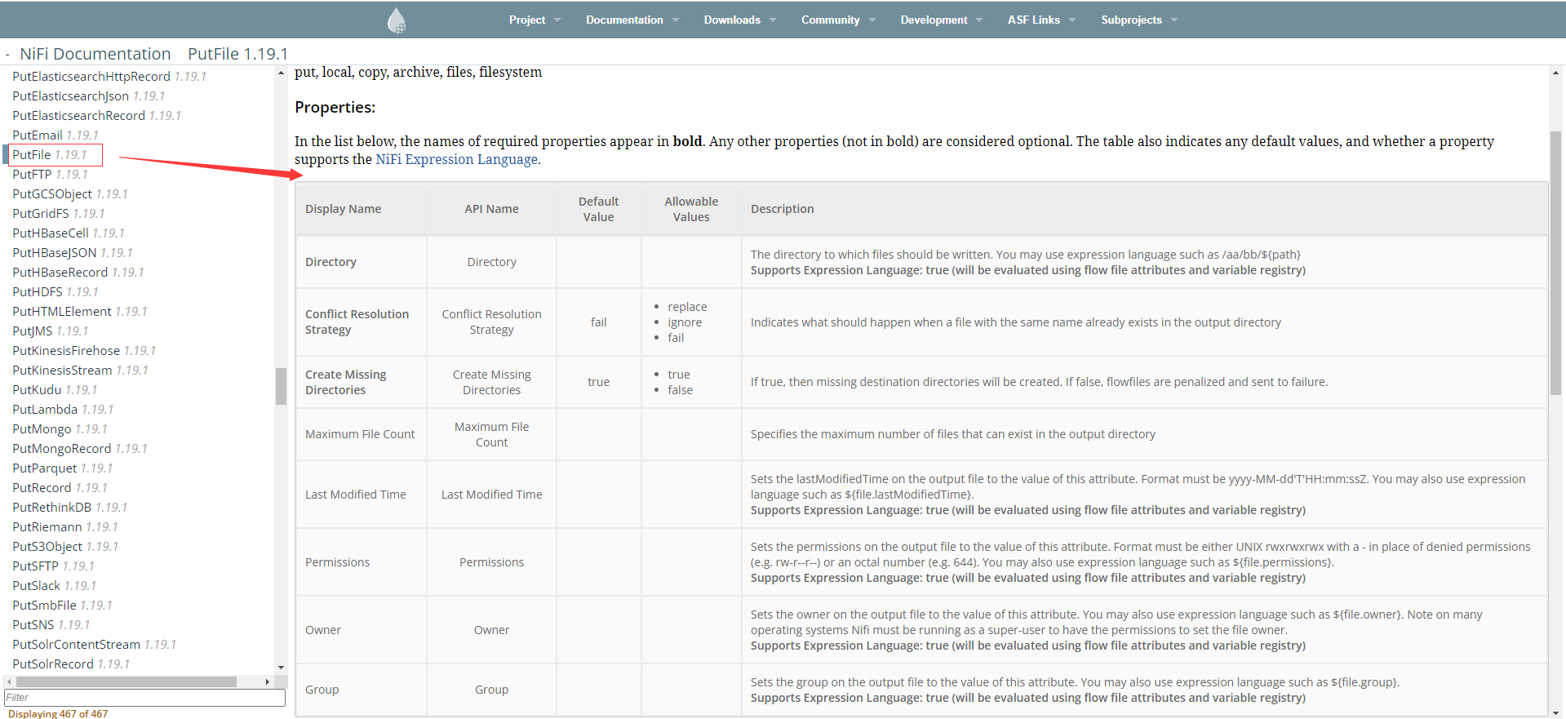This screenshot has width=1566, height=719.
Task: Open PutMongo 1.19.1
Action: coord(60,429)
